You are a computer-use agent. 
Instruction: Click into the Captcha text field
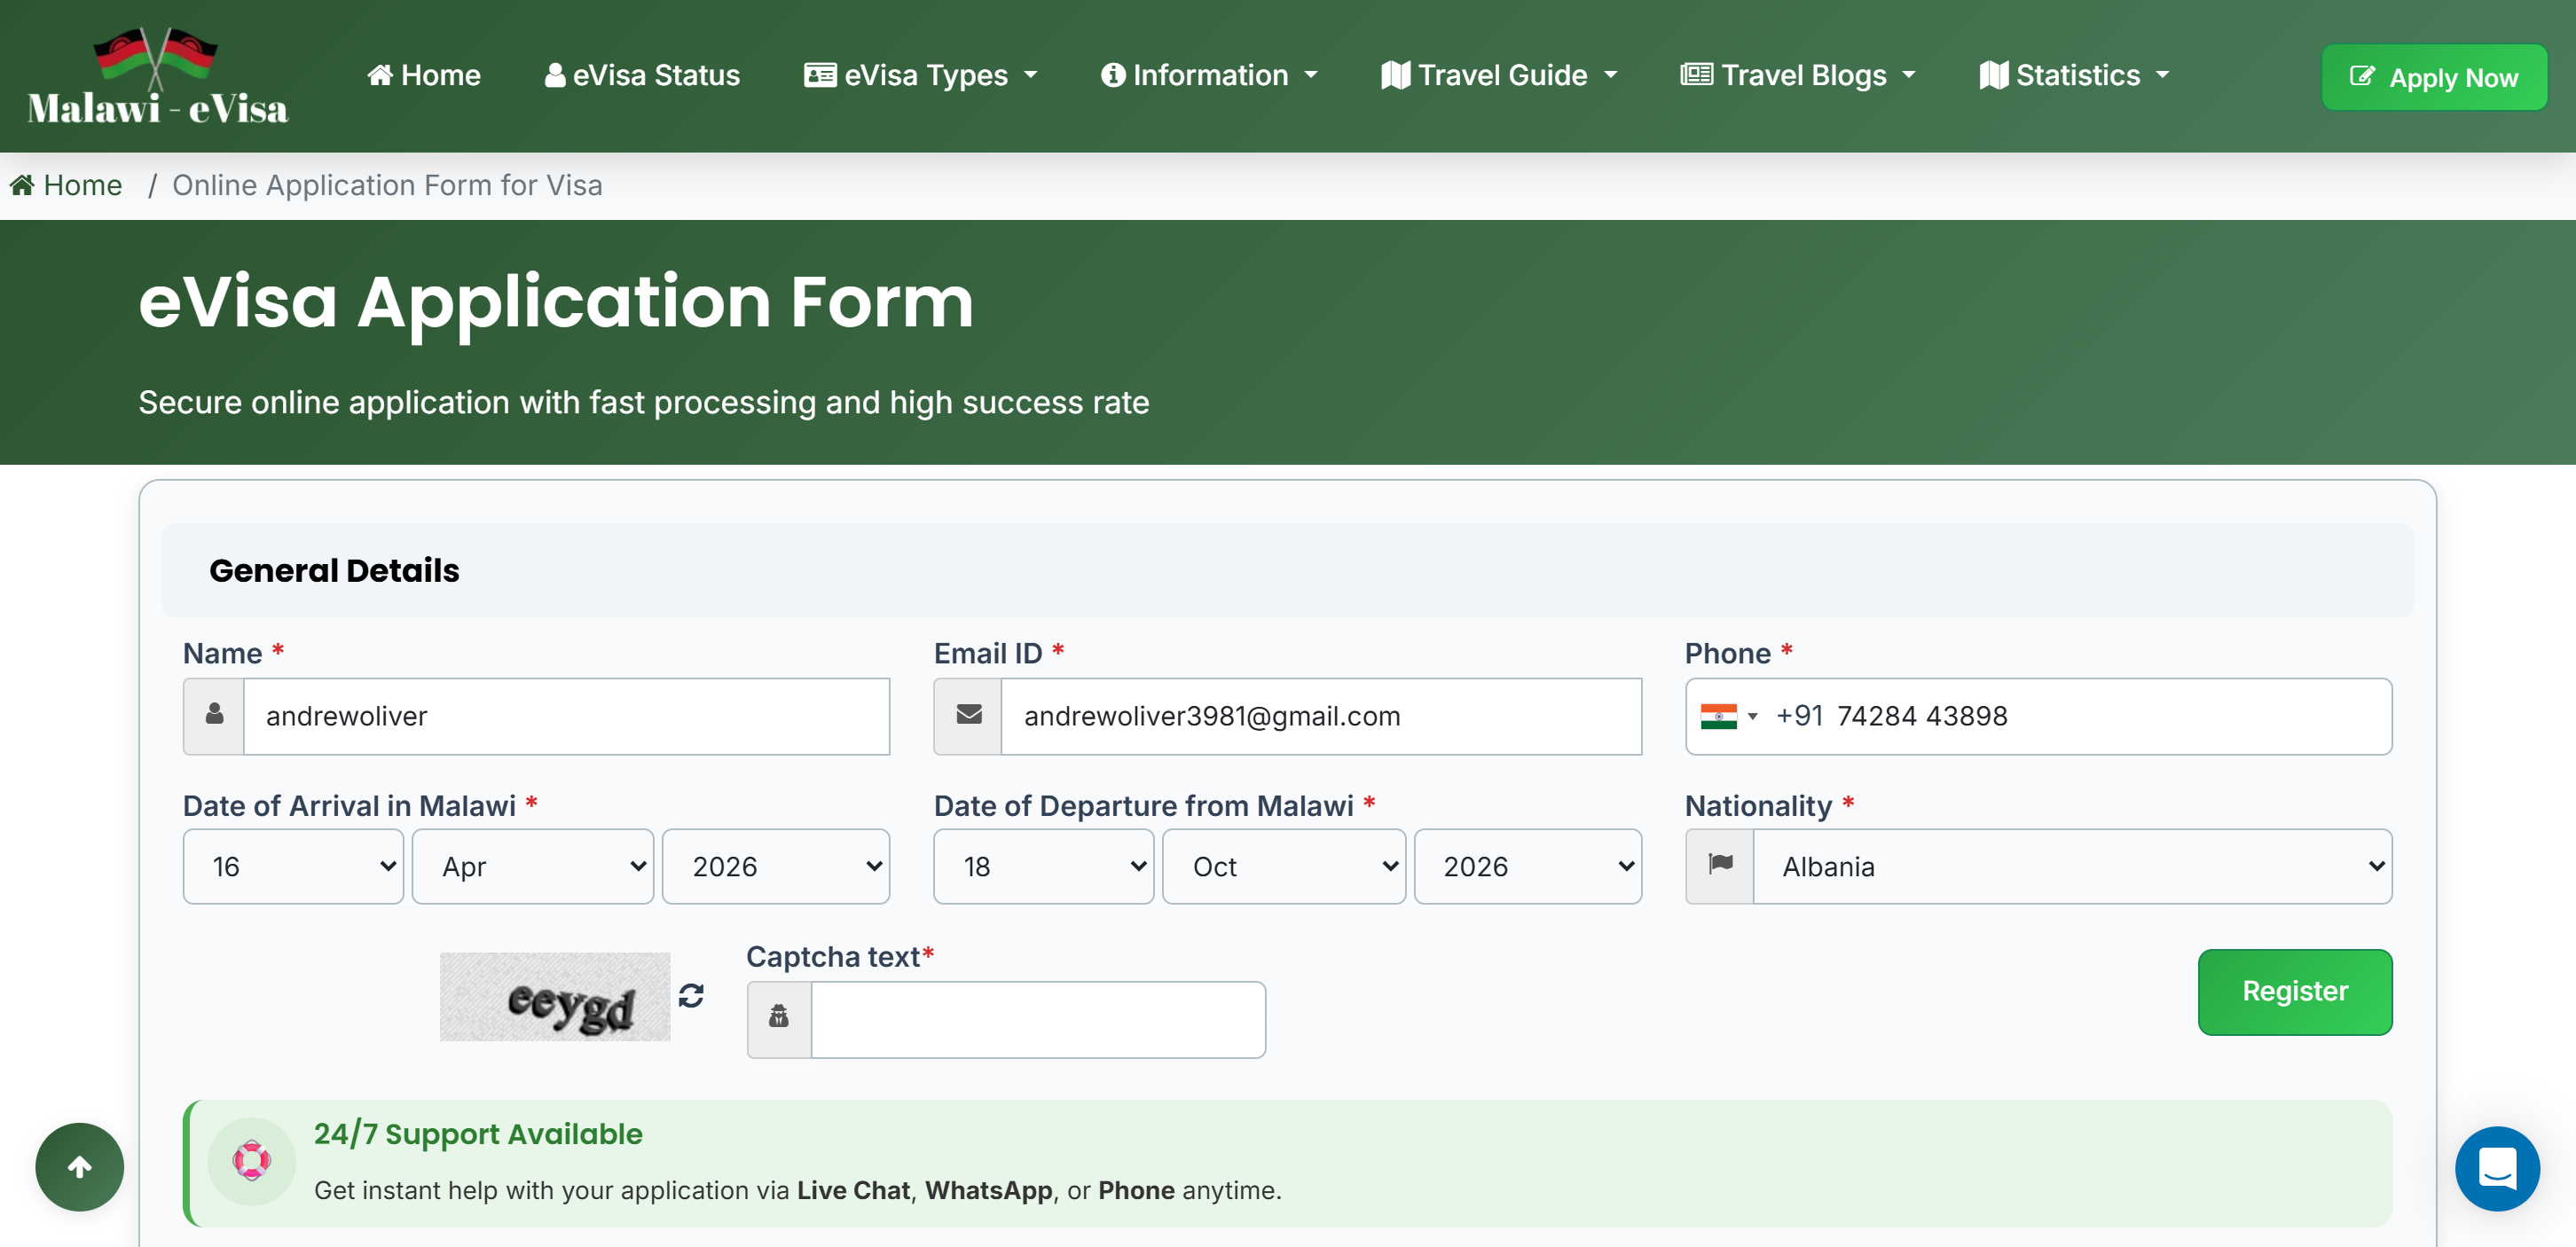click(x=1037, y=1019)
